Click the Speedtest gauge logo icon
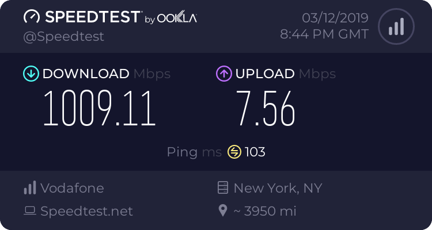The width and height of the screenshot is (432, 230). pos(31,17)
